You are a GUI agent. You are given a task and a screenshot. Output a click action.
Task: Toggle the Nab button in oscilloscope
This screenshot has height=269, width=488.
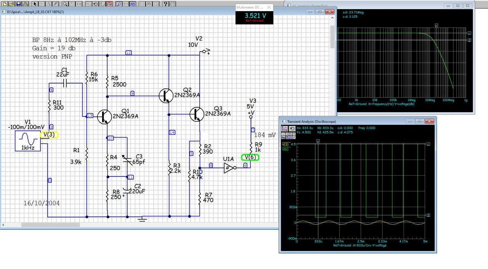tap(283, 138)
